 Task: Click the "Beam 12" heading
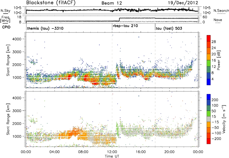tap(112, 3)
